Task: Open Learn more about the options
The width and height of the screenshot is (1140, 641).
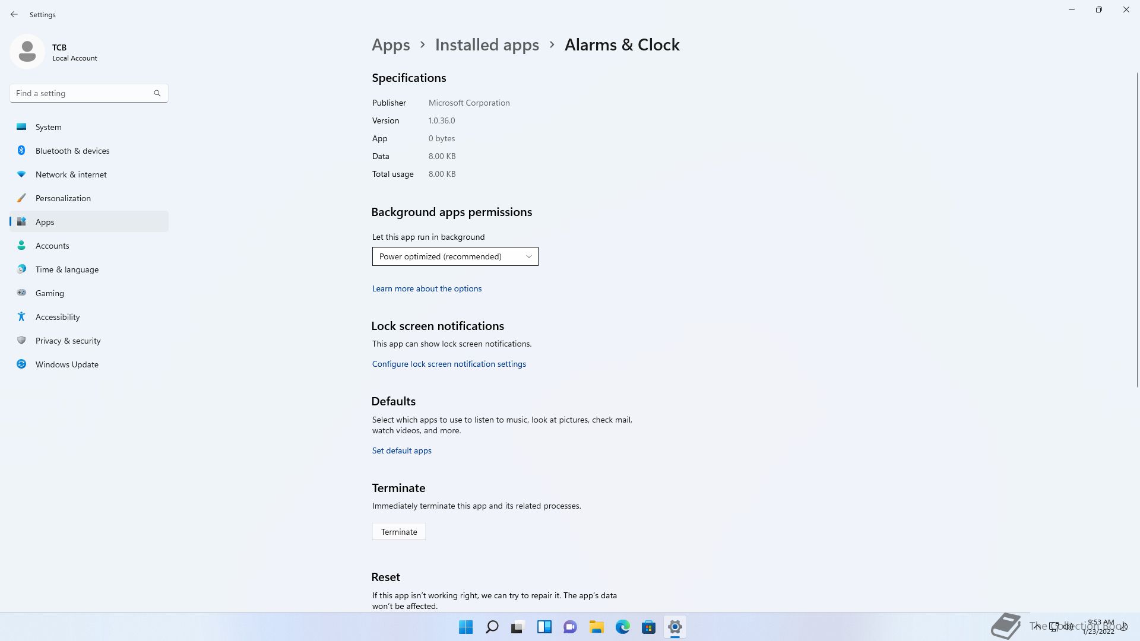Action: pyautogui.click(x=427, y=288)
